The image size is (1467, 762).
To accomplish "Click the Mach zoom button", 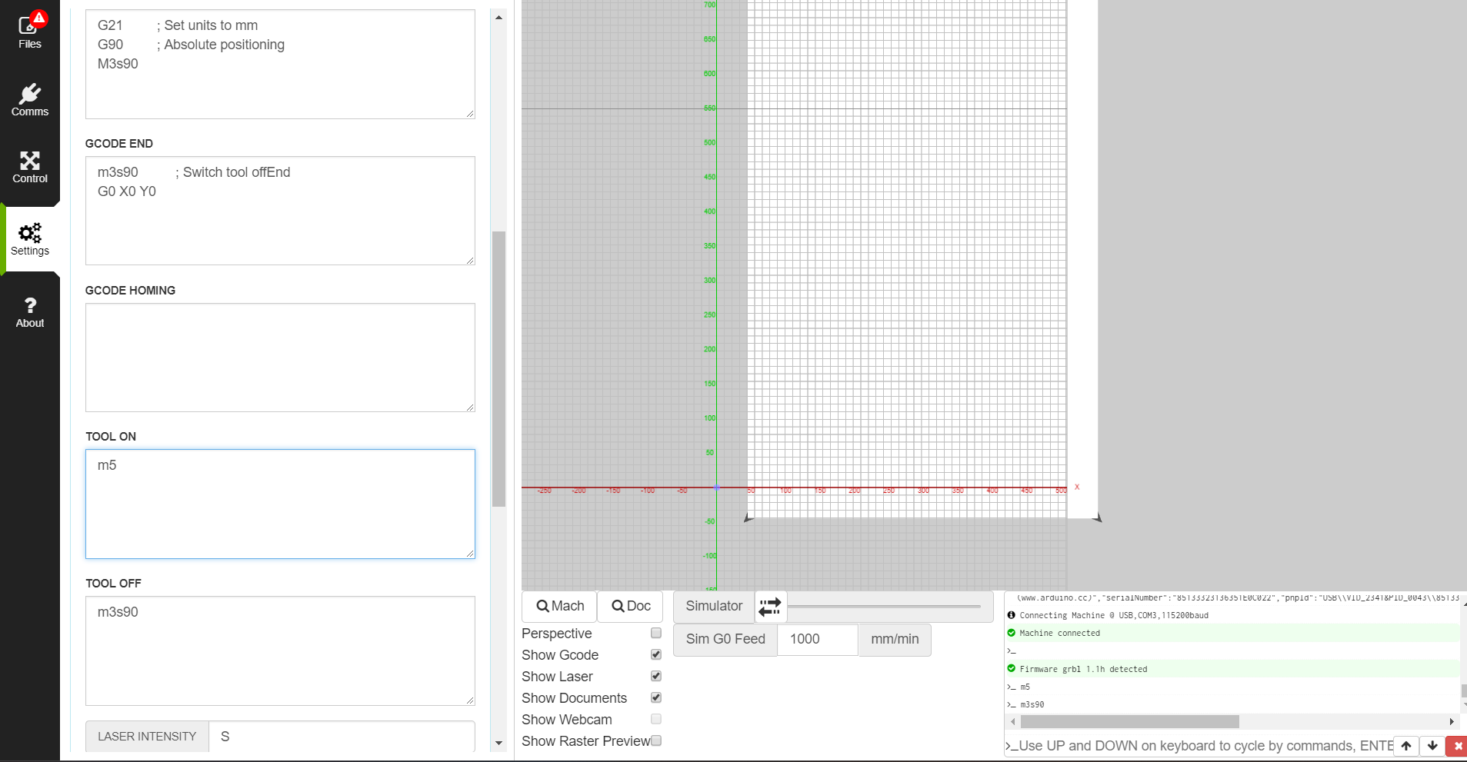I will (x=560, y=607).
